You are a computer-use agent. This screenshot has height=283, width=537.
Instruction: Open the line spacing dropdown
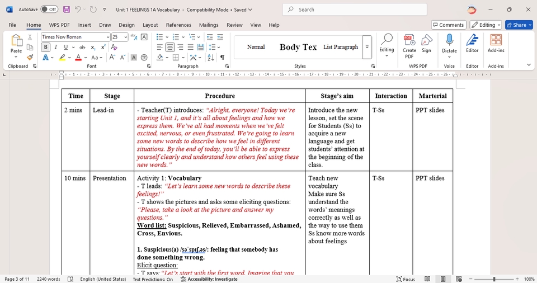coord(219,48)
